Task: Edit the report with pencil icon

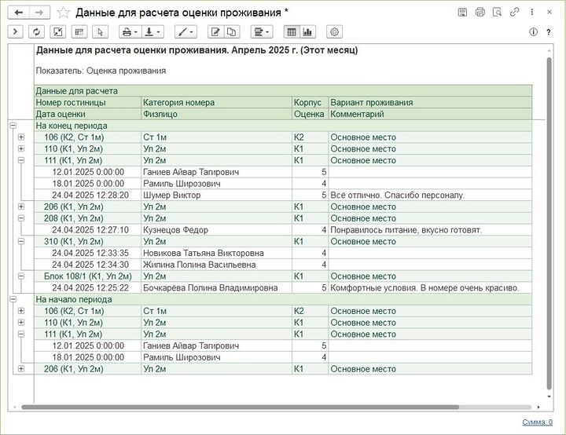Action: [216, 32]
